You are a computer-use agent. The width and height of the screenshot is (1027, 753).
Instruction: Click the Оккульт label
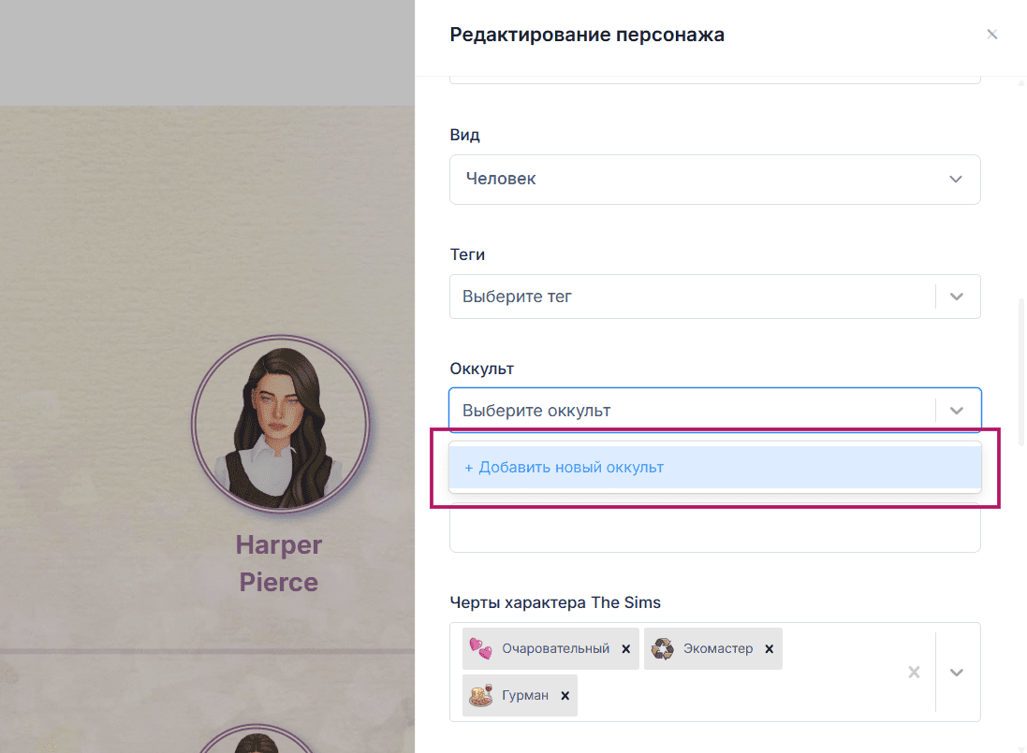pos(481,369)
